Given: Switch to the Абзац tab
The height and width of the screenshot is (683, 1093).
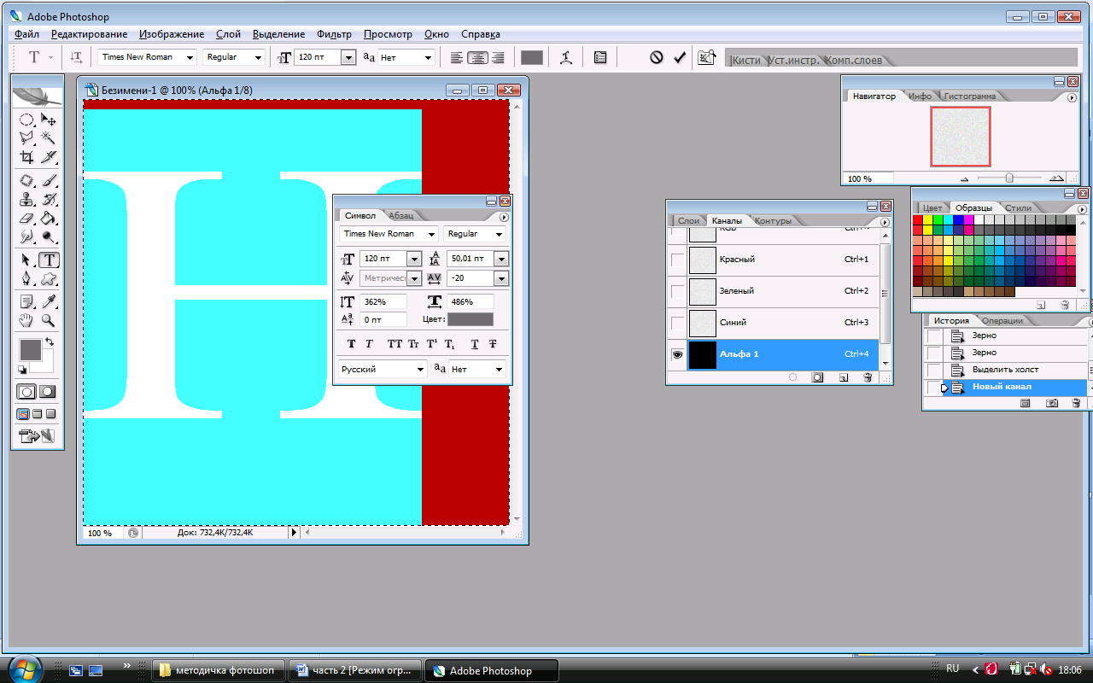Looking at the screenshot, I should (x=400, y=216).
